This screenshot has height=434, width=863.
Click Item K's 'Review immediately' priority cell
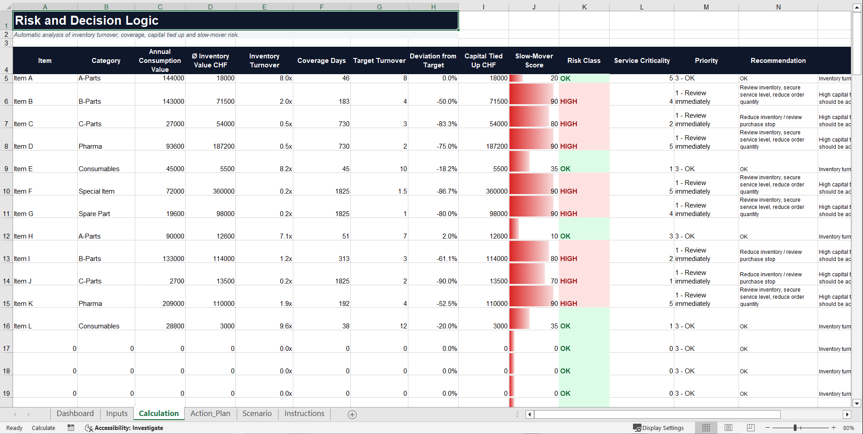click(706, 297)
